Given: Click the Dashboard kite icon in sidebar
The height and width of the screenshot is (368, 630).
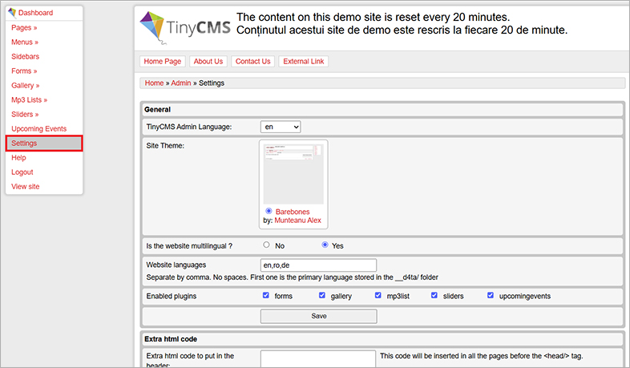Looking at the screenshot, I should point(11,14).
